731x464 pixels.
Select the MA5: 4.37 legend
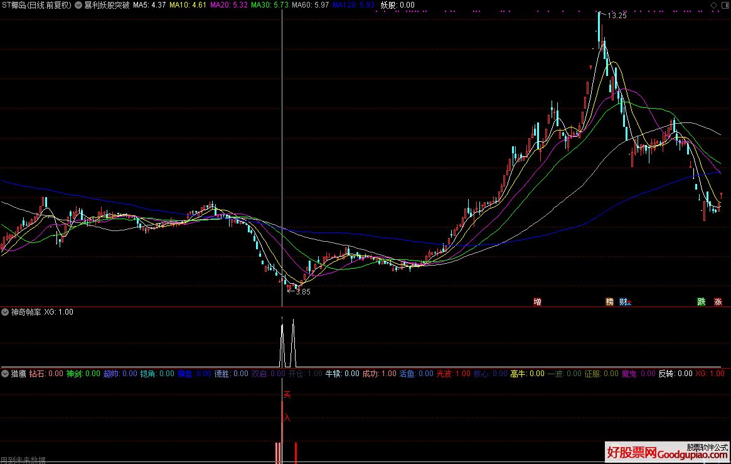[x=149, y=5]
